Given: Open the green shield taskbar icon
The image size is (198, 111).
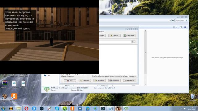Looking at the screenshot, I should click(x=96, y=109).
